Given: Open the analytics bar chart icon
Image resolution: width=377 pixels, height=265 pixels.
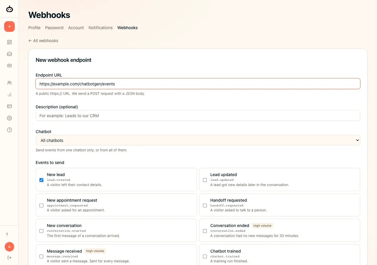Looking at the screenshot, I should click(9, 95).
